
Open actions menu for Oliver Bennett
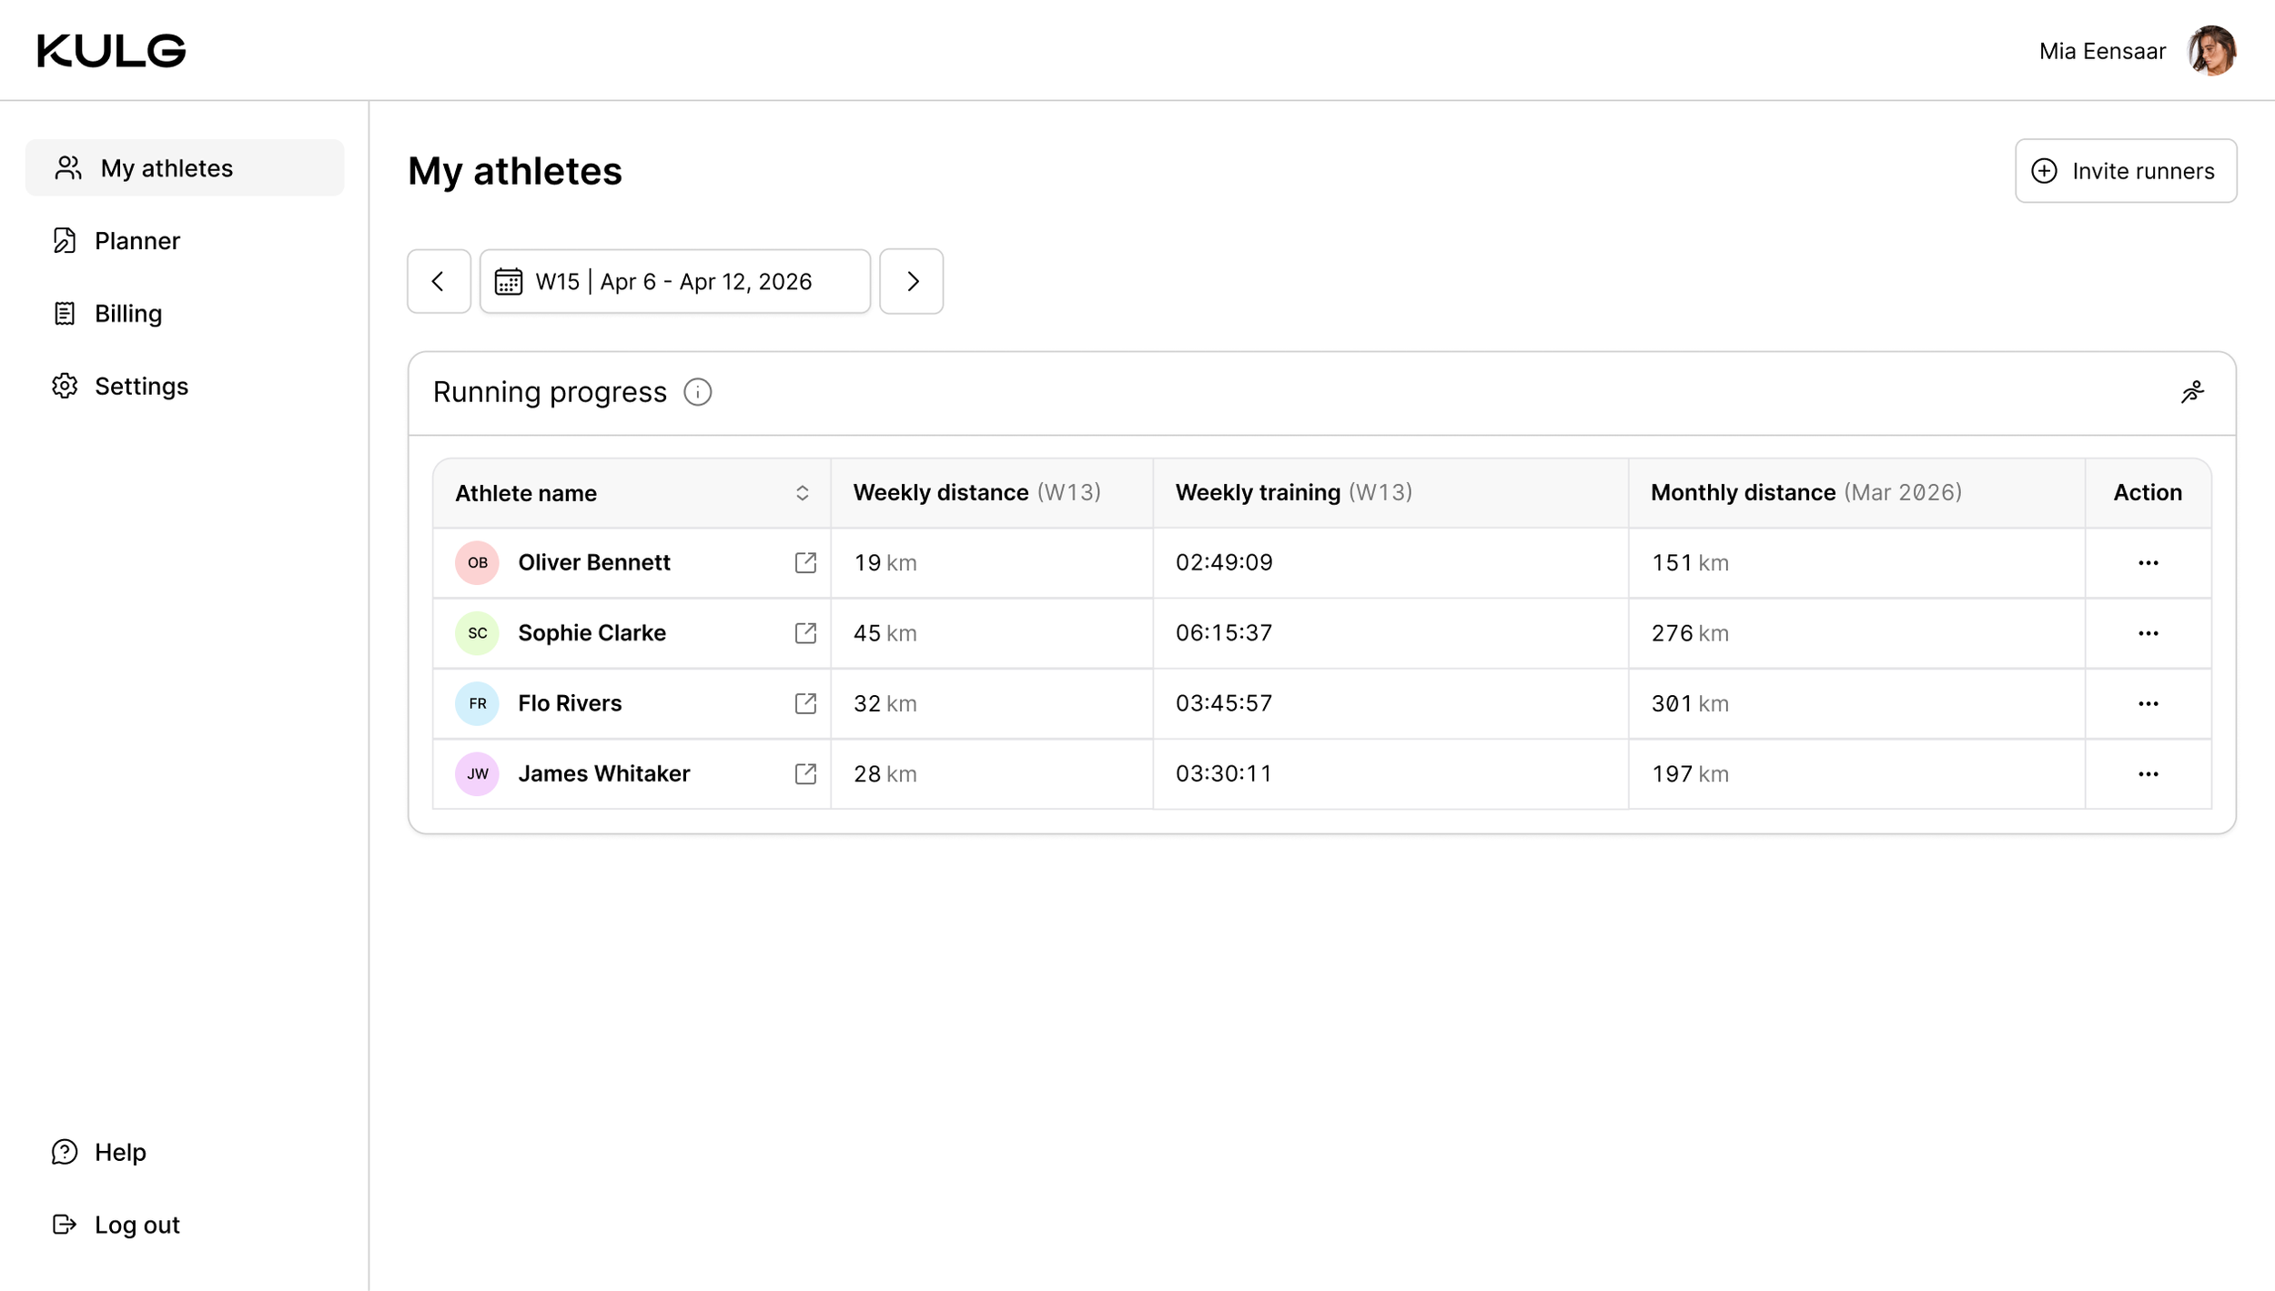(x=2148, y=563)
